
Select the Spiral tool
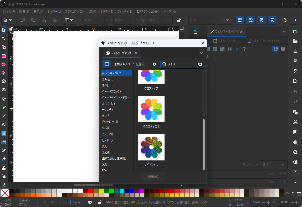(3, 90)
